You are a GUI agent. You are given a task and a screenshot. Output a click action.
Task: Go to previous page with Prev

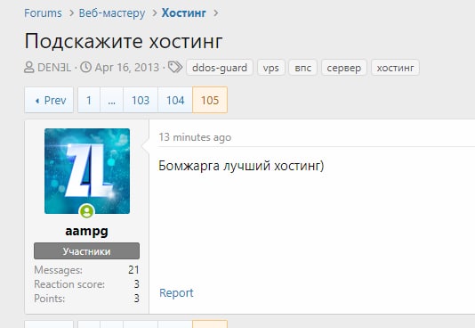point(49,100)
